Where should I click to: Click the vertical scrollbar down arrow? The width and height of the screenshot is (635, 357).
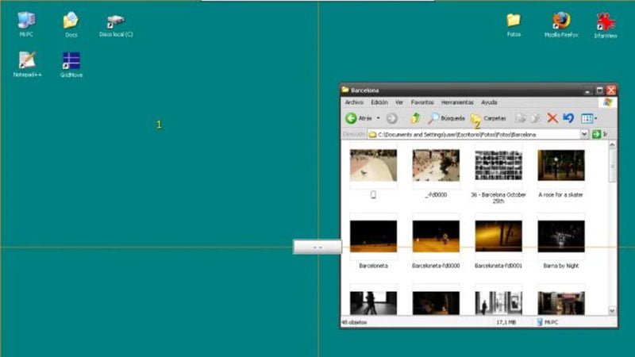pos(612,310)
